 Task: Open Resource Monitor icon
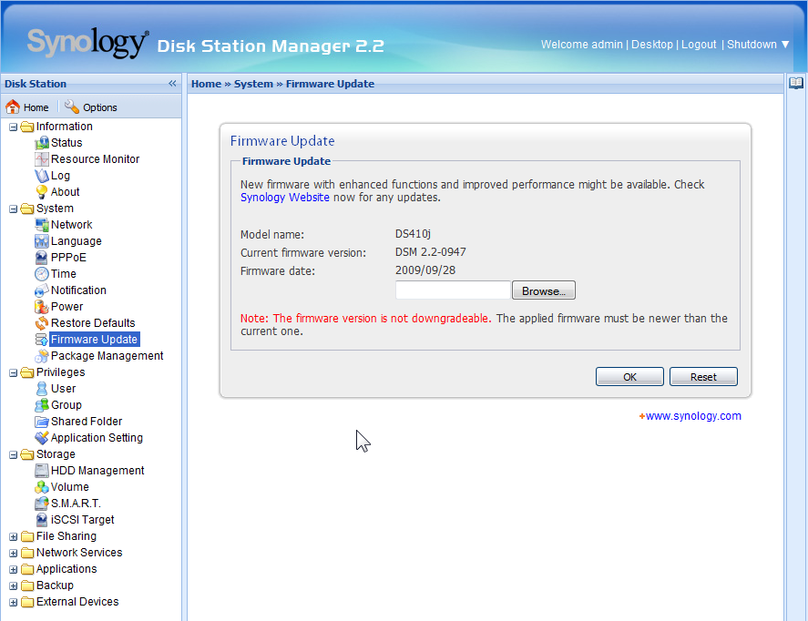tap(42, 159)
